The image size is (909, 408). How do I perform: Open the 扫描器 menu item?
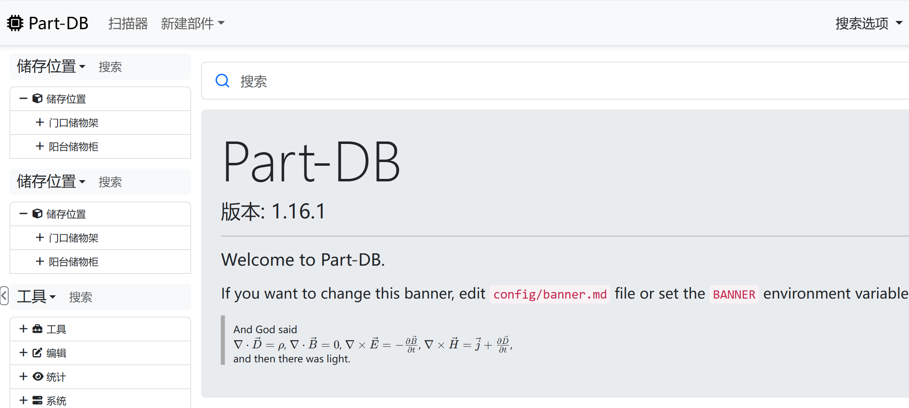click(127, 23)
